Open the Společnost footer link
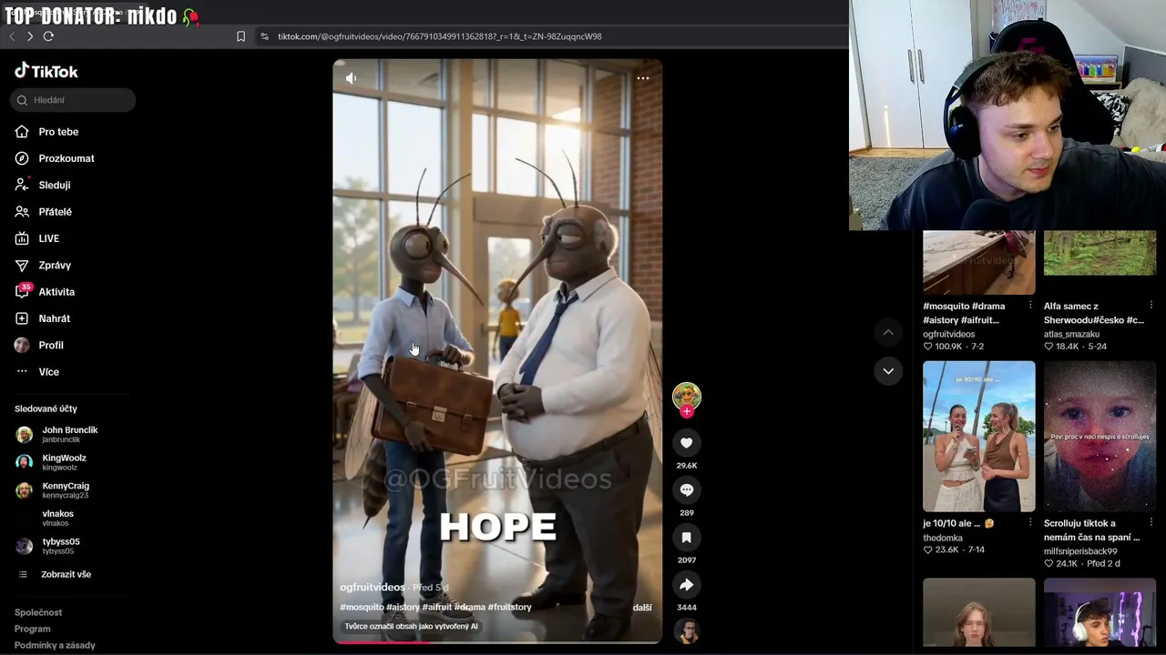 coord(38,612)
